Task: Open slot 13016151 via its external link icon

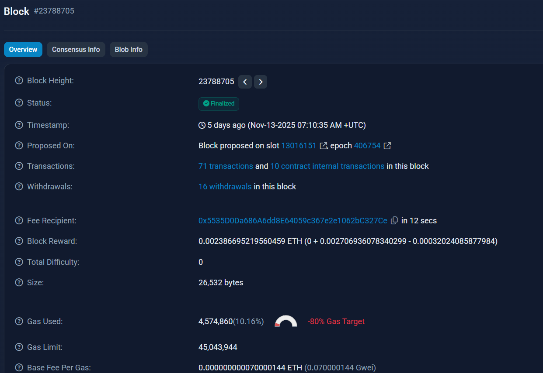Action: pyautogui.click(x=322, y=145)
